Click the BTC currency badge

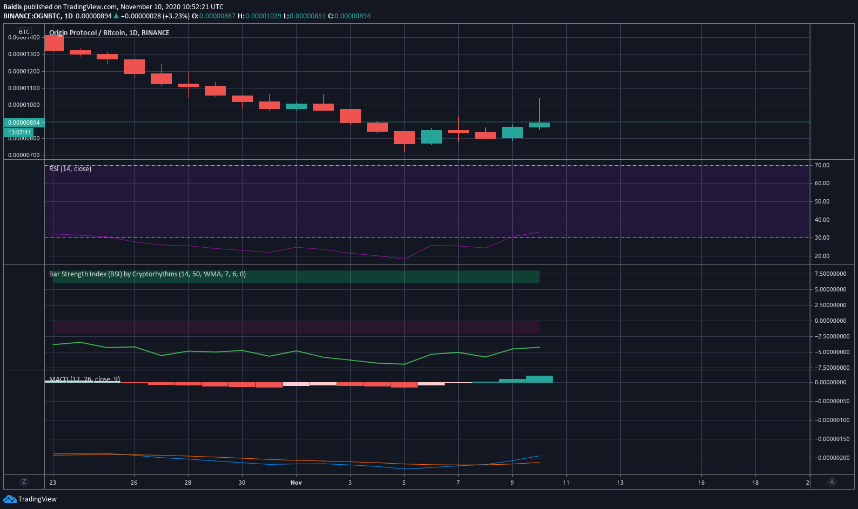[x=24, y=32]
